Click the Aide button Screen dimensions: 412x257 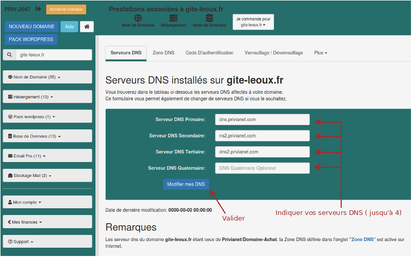tap(69, 27)
